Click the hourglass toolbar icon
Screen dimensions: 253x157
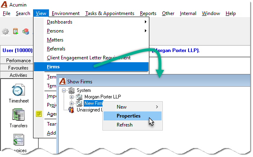(16, 31)
